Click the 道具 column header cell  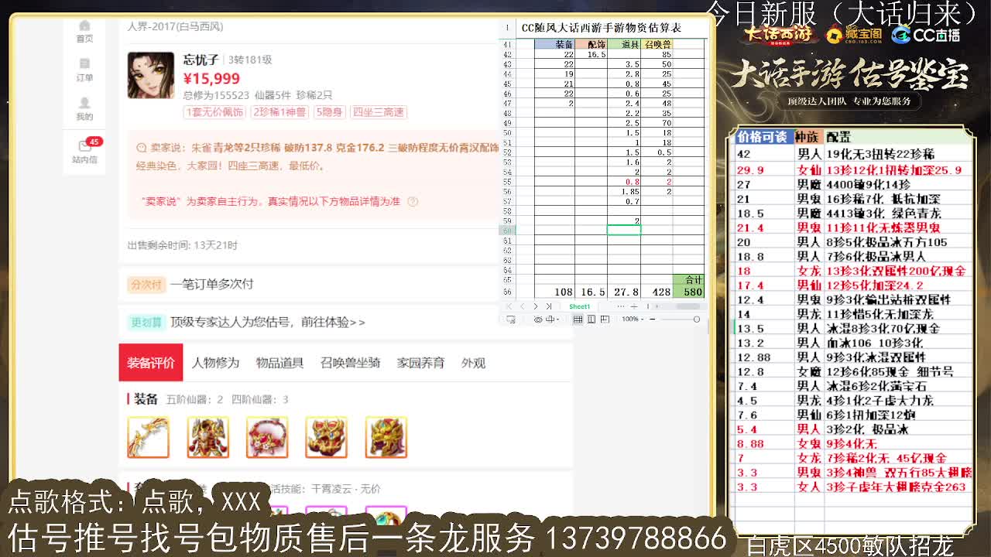[624, 45]
